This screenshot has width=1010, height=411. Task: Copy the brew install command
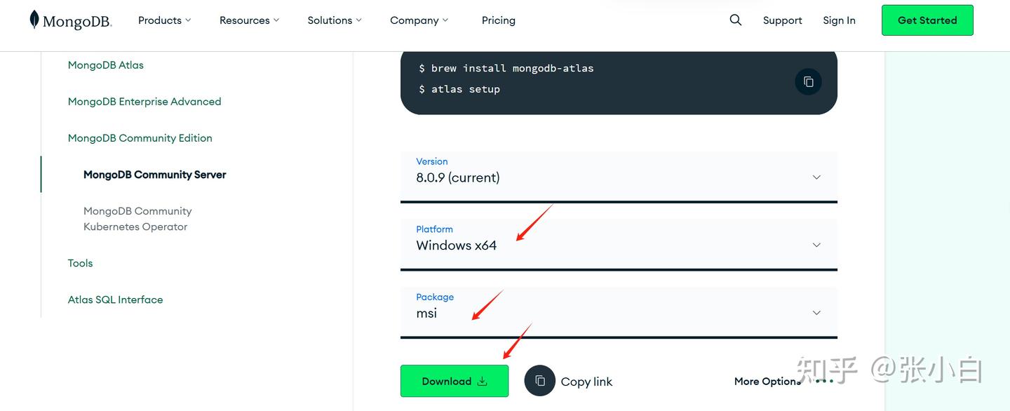(808, 81)
